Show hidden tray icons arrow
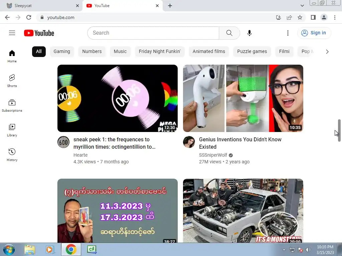This screenshot has height=256, width=342. pyautogui.click(x=284, y=250)
